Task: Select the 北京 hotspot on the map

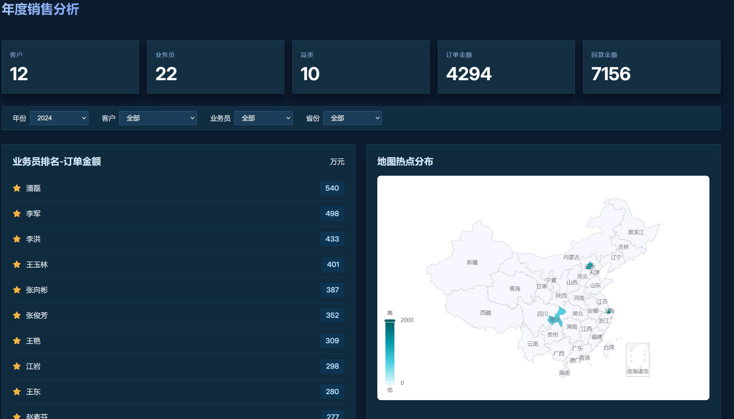Action: 589,265
